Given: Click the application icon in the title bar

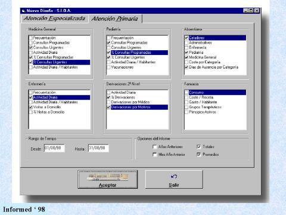Looking at the screenshot, I should click(23, 11).
